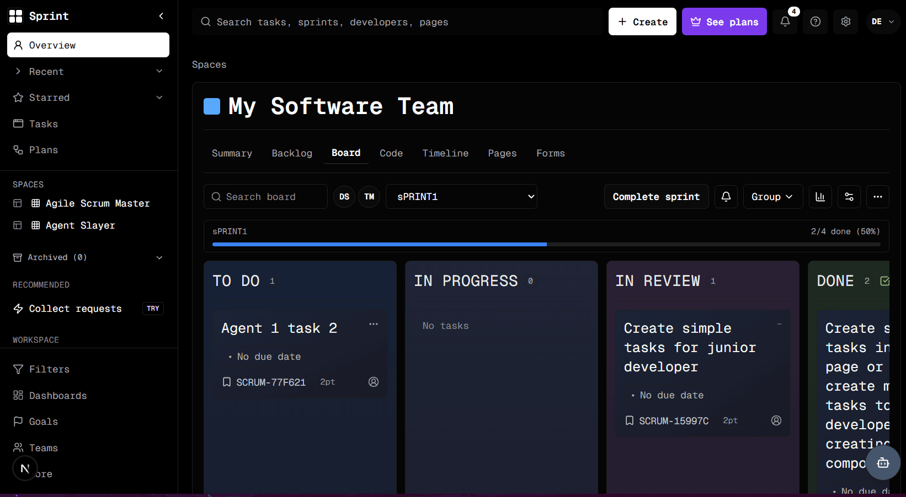Click the sprint notification bell icon
Viewport: 906px width, 497px height.
pos(726,197)
